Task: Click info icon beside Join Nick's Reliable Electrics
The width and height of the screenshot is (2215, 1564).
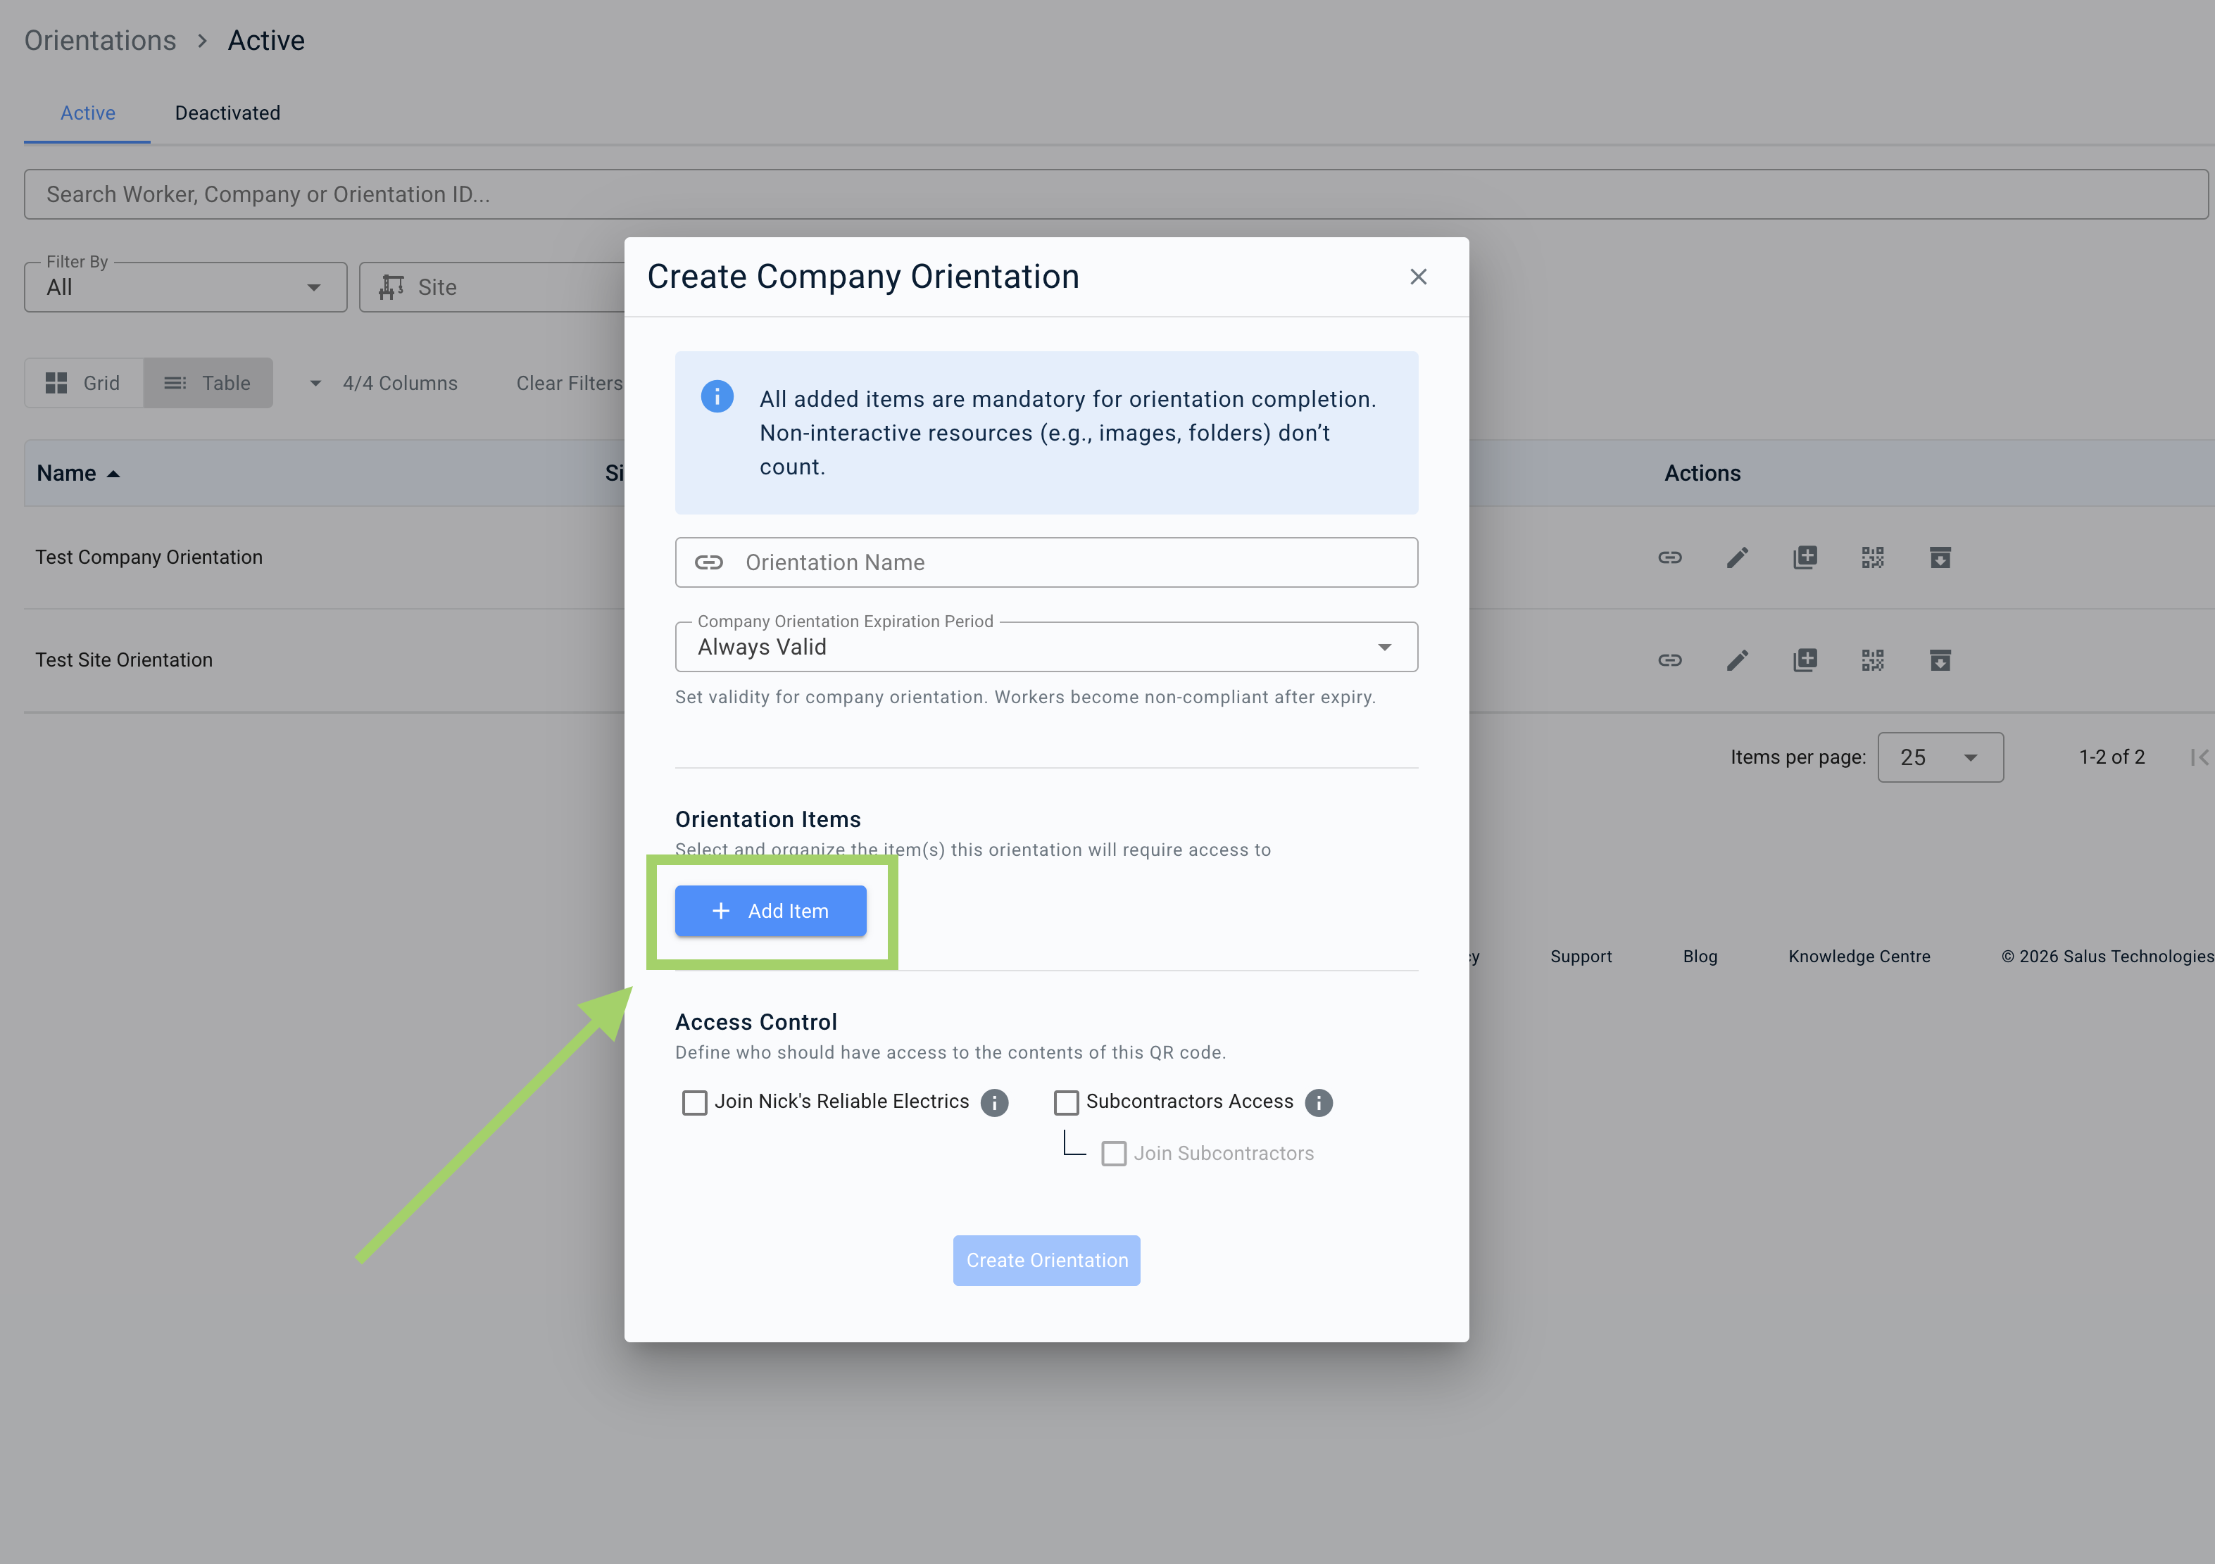Action: pyautogui.click(x=993, y=1102)
